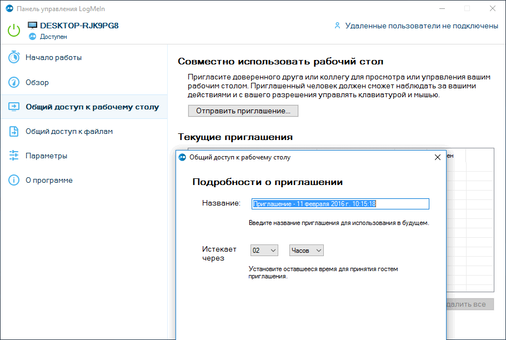Click the Название invitation name field
The image size is (506, 340).
(340, 204)
